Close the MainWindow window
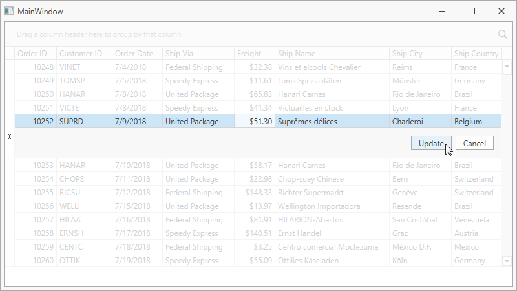Image resolution: width=517 pixels, height=291 pixels. [501, 11]
